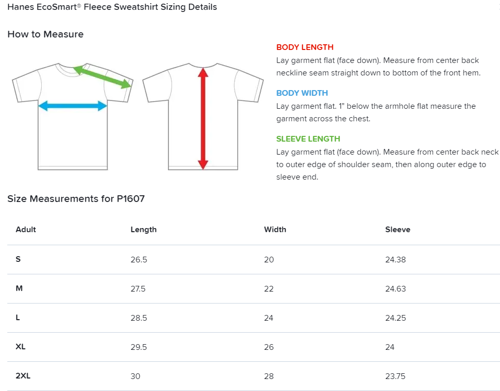
Task: Select the red BODY LENGTH heading
Action: point(304,47)
